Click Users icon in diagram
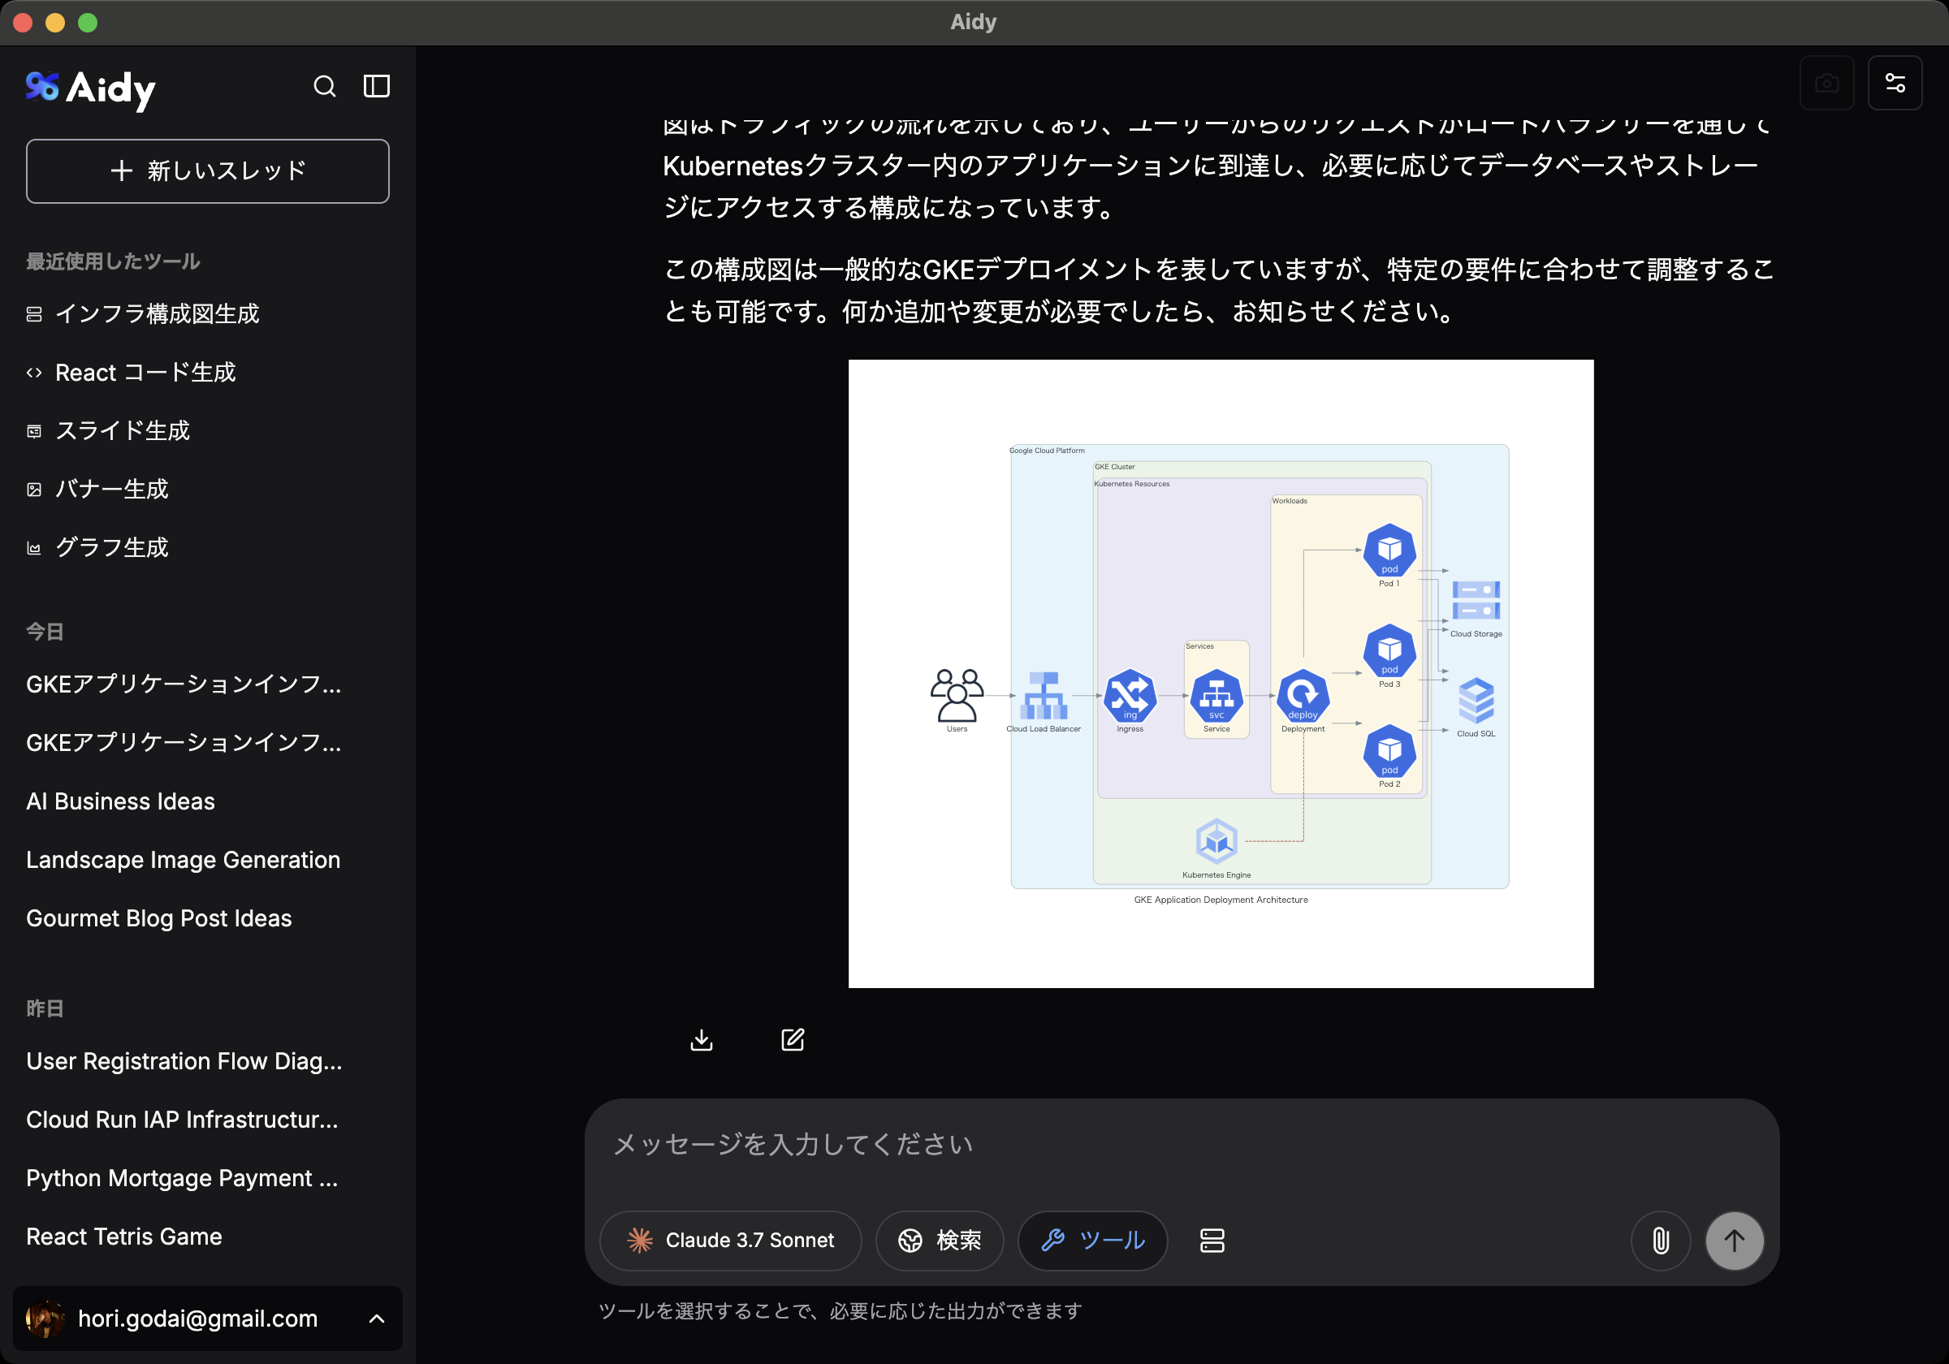The width and height of the screenshot is (1949, 1364). click(x=957, y=696)
